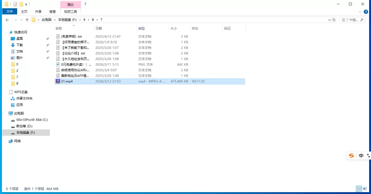Sort files by the 日期 column header
371x194 pixels.
click(x=99, y=28)
